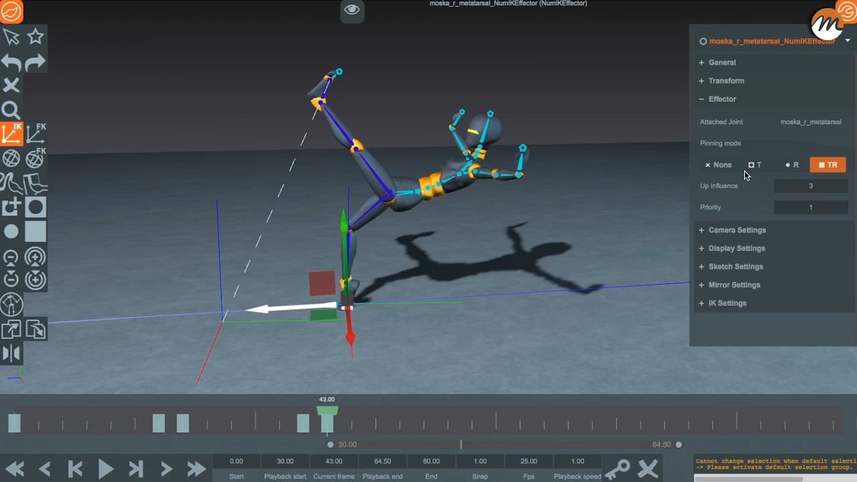Select the globe icon without FK label
This screenshot has height=482, width=857.
(11, 158)
